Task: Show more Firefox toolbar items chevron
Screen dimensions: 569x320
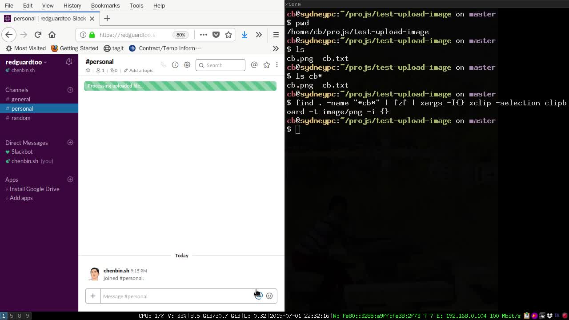Action: [259, 35]
